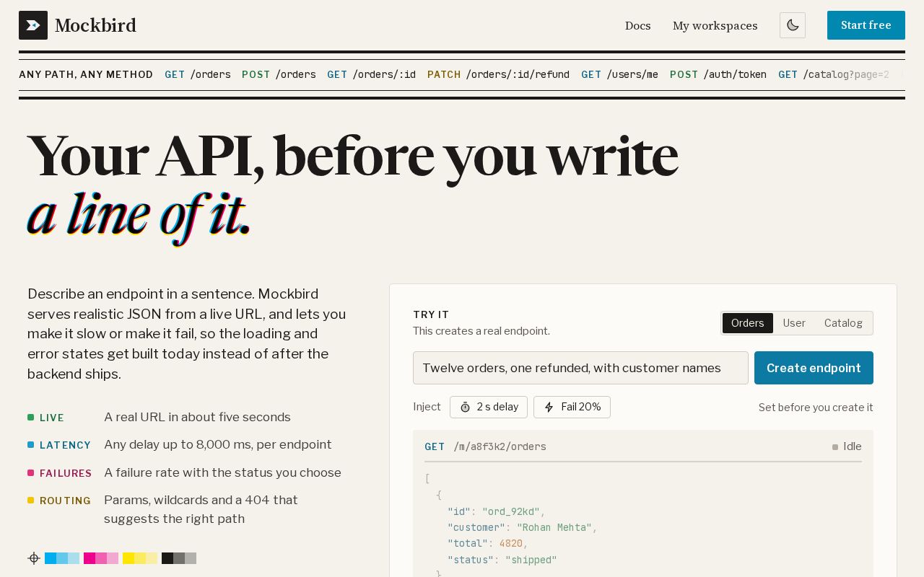The width and height of the screenshot is (924, 577).
Task: Switch to the User tab
Action: [x=794, y=323]
